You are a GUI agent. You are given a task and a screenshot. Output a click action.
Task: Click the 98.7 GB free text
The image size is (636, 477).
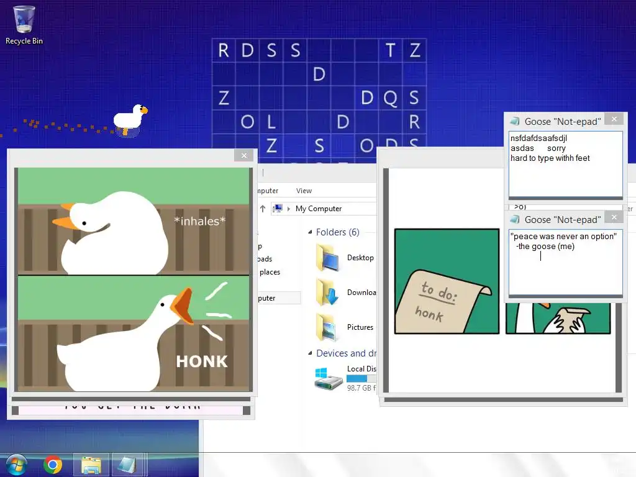[361, 388]
